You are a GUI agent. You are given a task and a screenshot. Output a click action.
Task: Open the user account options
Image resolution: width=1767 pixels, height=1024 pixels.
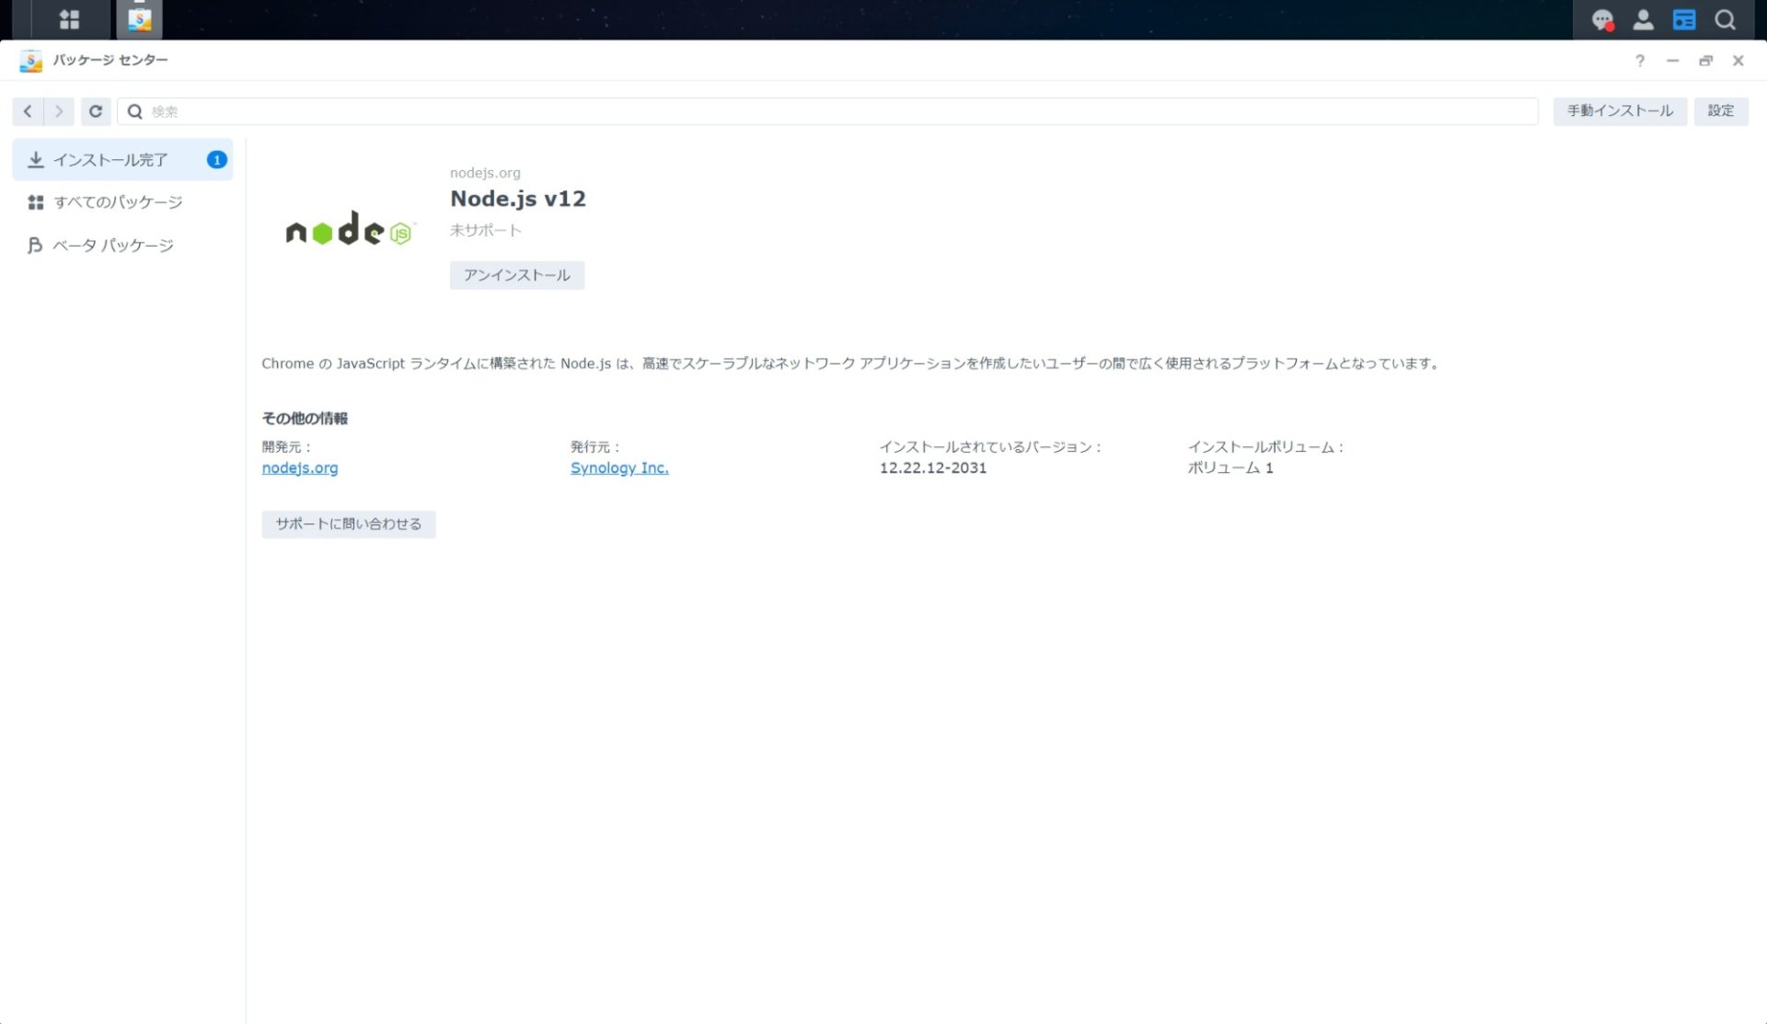pyautogui.click(x=1644, y=19)
